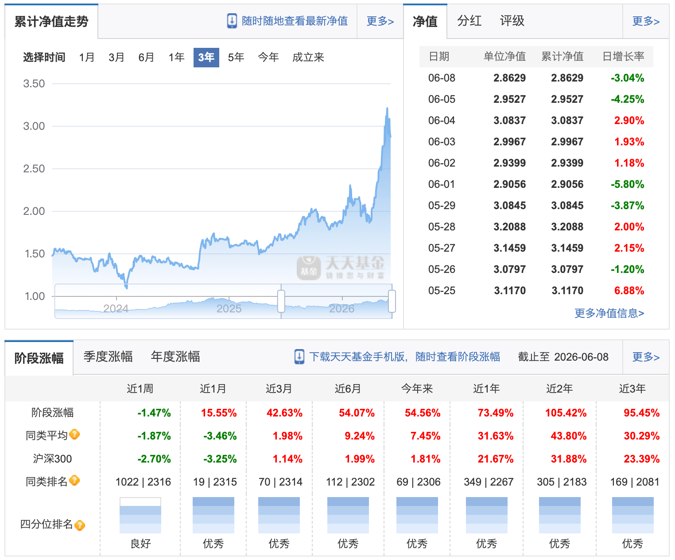Select the 1月 time range

(87, 57)
